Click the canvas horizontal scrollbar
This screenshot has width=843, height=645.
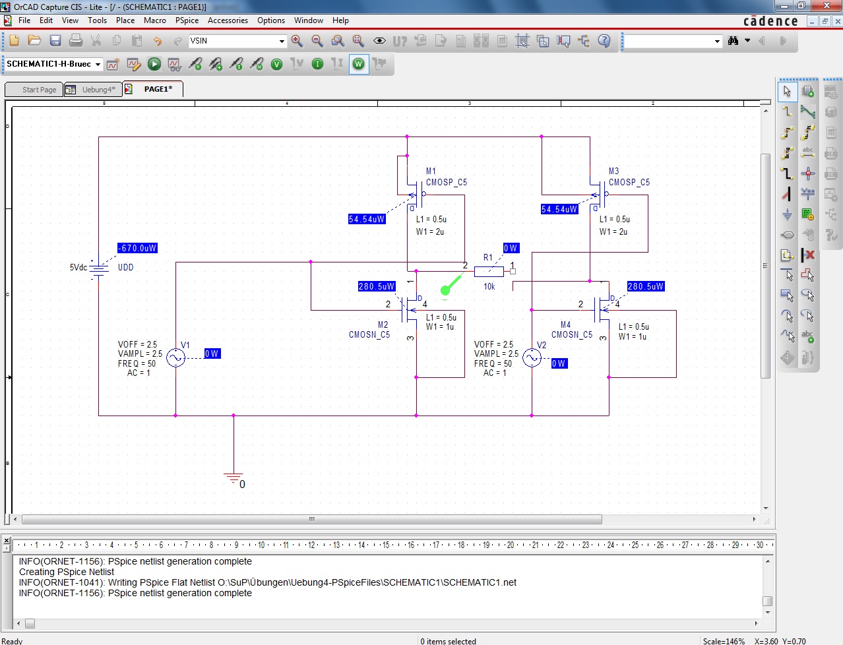point(312,520)
